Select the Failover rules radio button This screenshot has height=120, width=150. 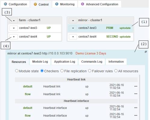[x=90, y=71]
